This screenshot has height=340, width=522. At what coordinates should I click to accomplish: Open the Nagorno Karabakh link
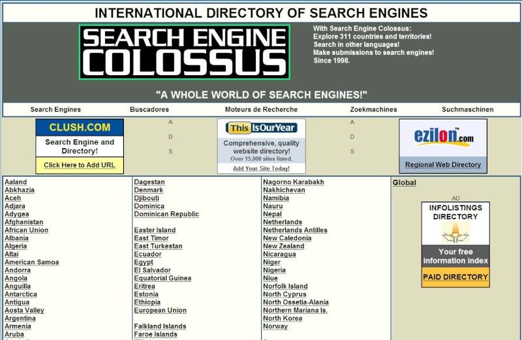click(x=293, y=182)
